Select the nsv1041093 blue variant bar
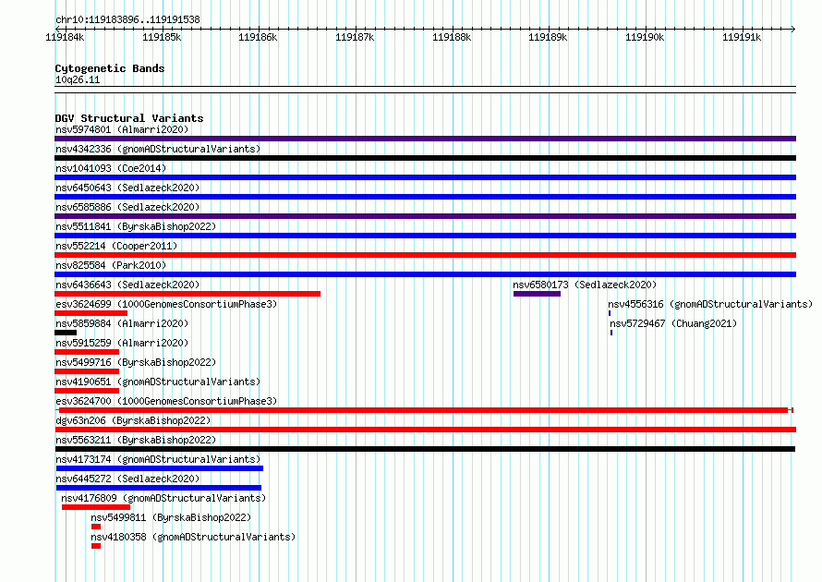This screenshot has height=582, width=822. (x=425, y=177)
